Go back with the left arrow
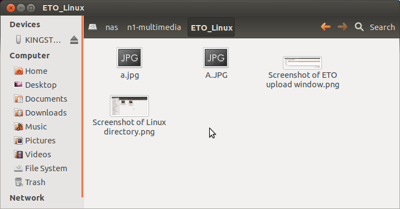The image size is (400, 209). pyautogui.click(x=326, y=27)
